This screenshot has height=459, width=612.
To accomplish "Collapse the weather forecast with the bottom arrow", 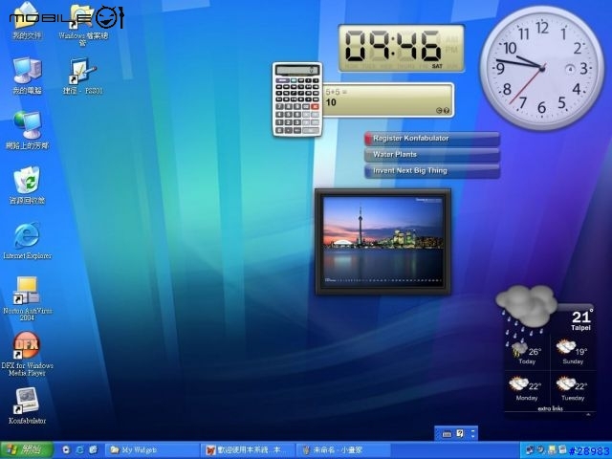I will [588, 414].
